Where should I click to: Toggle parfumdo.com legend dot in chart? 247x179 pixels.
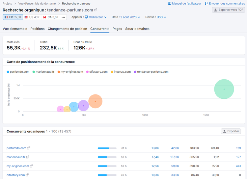[8, 72]
